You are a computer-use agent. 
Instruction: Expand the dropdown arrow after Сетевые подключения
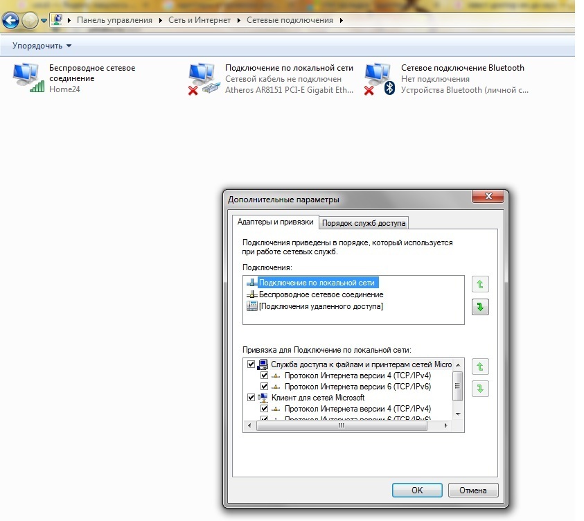(340, 20)
